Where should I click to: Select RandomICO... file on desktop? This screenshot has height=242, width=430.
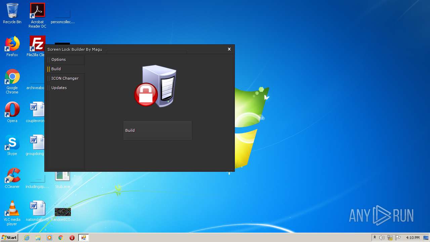tap(62, 212)
